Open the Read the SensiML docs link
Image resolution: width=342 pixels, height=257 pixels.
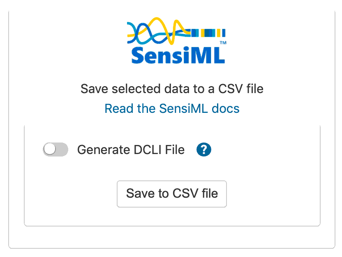pyautogui.click(x=172, y=108)
